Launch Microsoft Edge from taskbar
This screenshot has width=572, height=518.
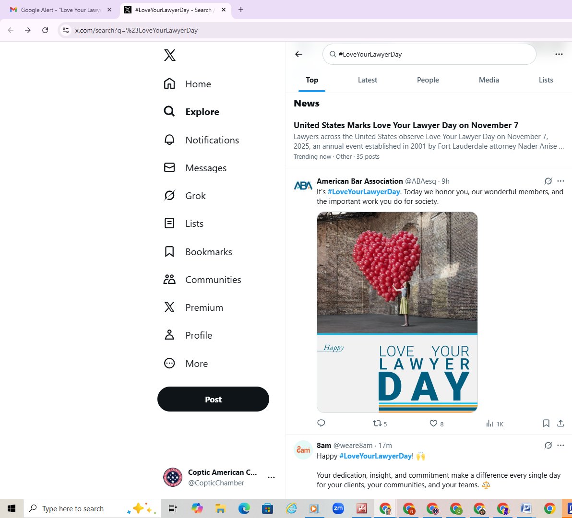click(x=244, y=508)
